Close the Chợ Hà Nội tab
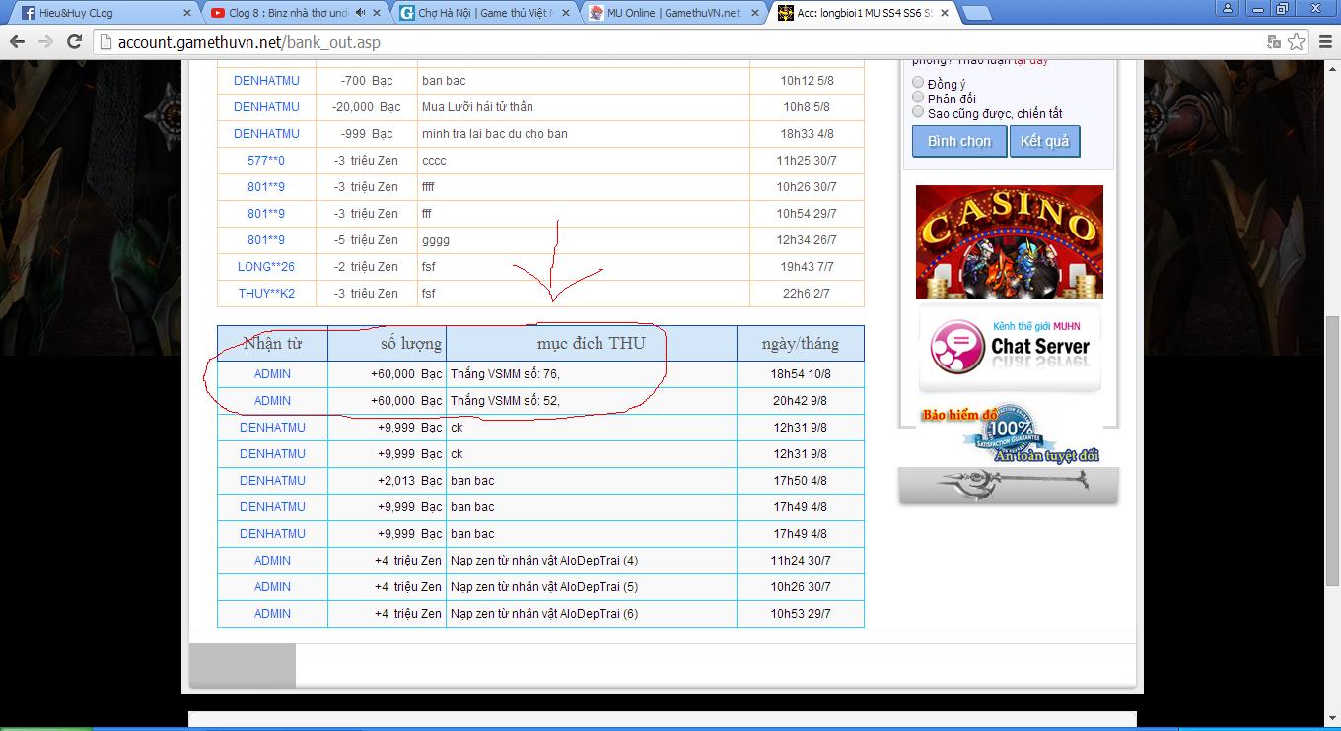This screenshot has width=1341, height=731. 565,13
